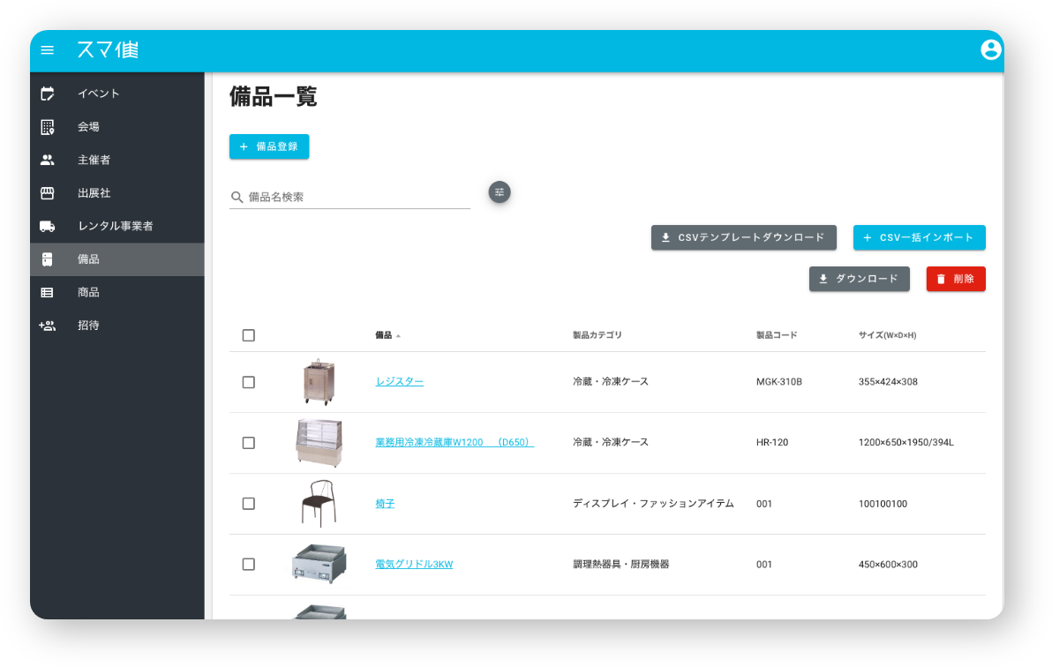This screenshot has width=1052, height=667.
Task: Check the 椅子 row checkbox
Action: coord(248,503)
